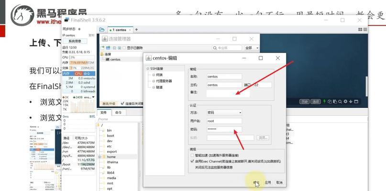Click the CPU usage bar

pyautogui.click(x=82, y=57)
